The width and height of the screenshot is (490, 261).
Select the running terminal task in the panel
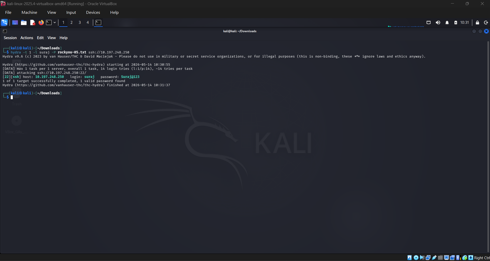tap(98, 22)
